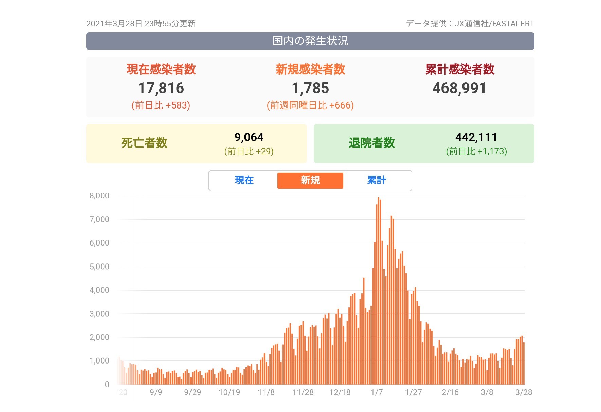Click the データ提供 JX通信社/FASTALERT credit
Image resolution: width=601 pixels, height=412 pixels.
(x=470, y=24)
